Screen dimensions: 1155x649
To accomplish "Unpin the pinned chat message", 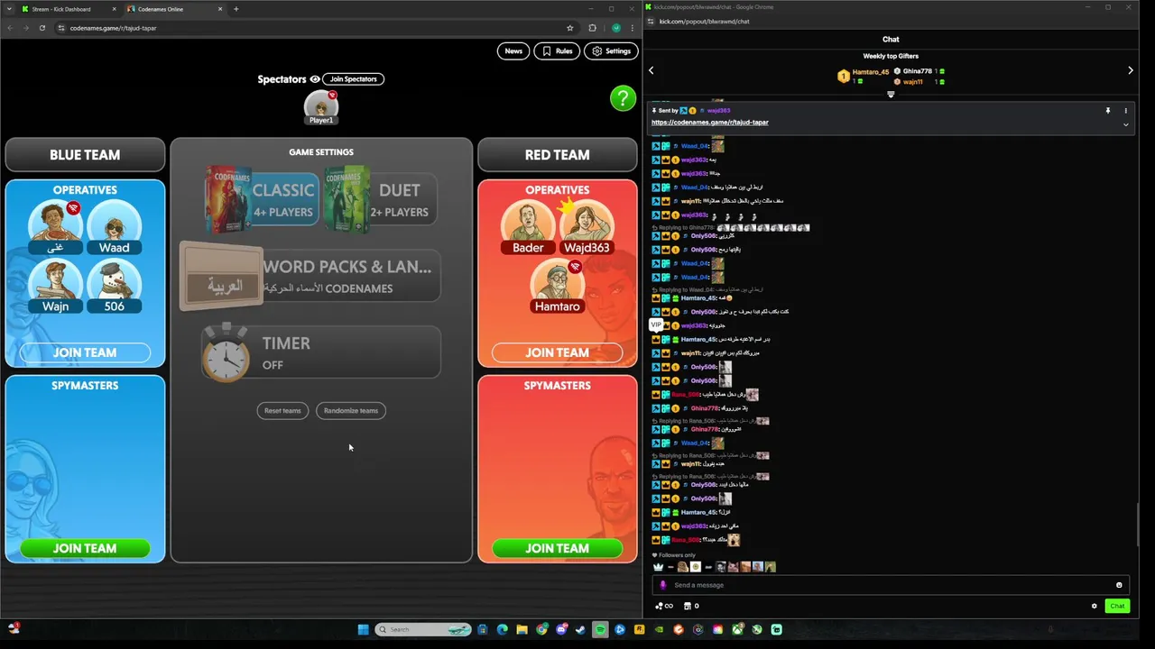I will pos(1107,111).
